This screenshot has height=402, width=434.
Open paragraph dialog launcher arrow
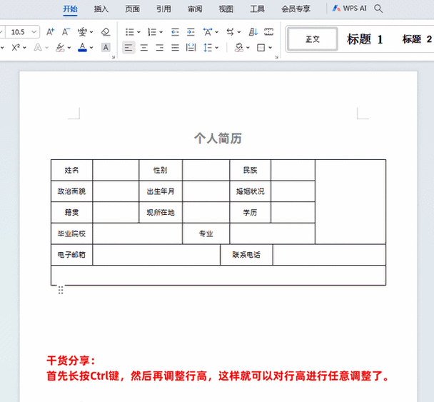pyautogui.click(x=276, y=57)
